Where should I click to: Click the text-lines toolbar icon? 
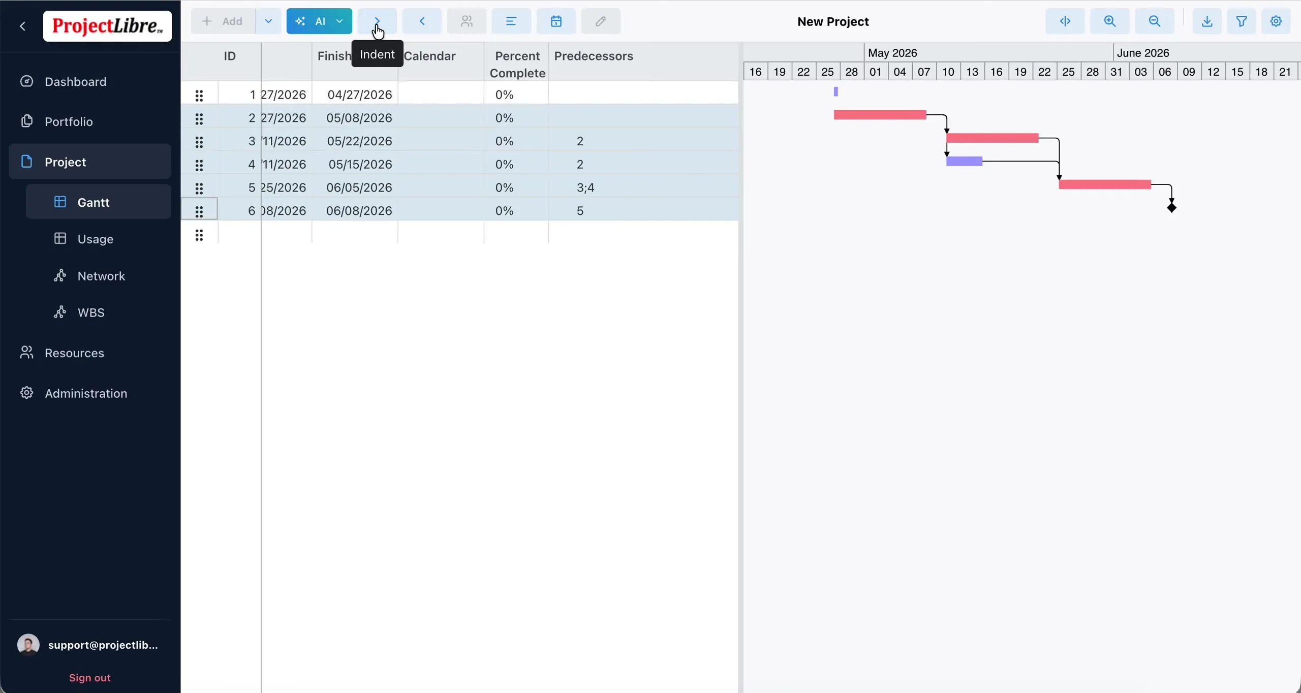pyautogui.click(x=511, y=21)
